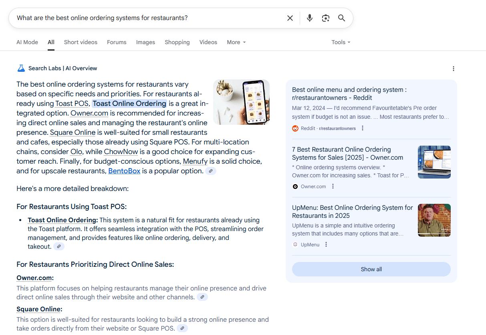Screen dimensions: 486x335
Task: Click the magnifying glass search icon
Action: click(x=341, y=18)
